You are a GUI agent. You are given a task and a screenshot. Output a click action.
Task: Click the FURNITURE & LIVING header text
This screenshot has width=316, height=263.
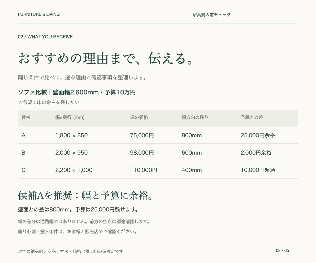point(39,14)
